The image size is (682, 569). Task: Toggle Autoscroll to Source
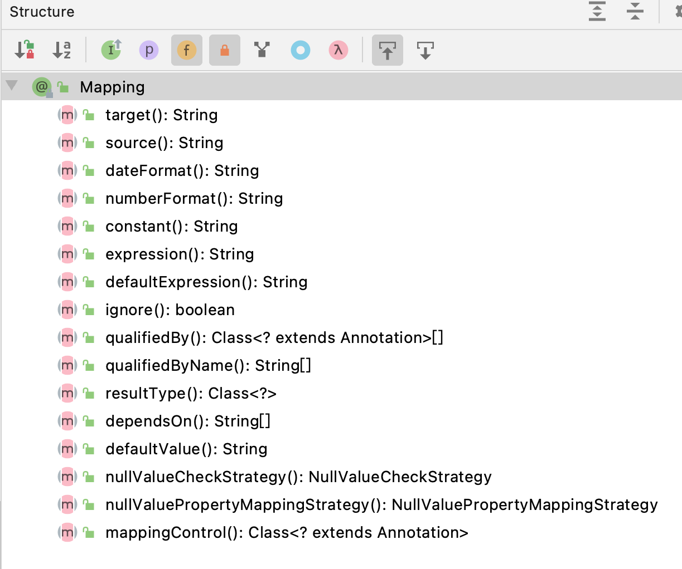(x=388, y=50)
